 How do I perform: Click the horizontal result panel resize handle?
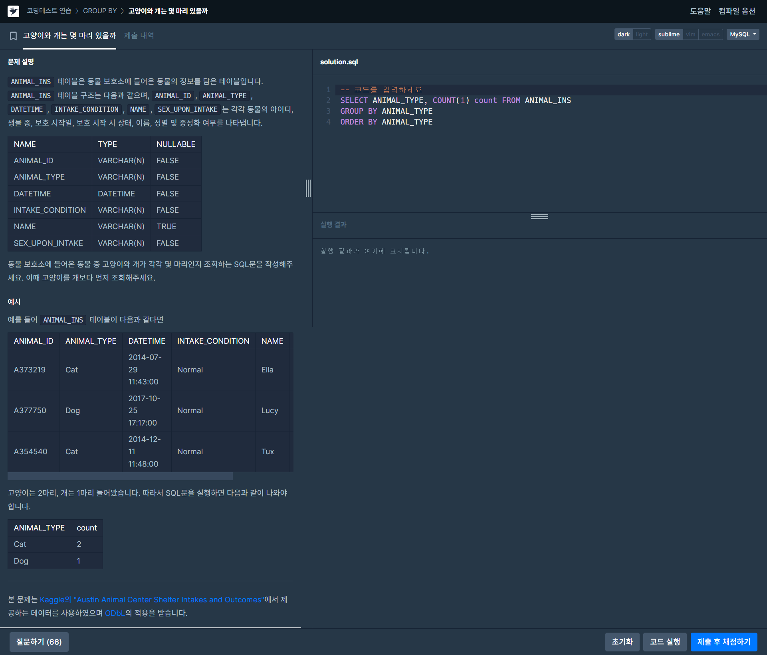click(x=539, y=217)
